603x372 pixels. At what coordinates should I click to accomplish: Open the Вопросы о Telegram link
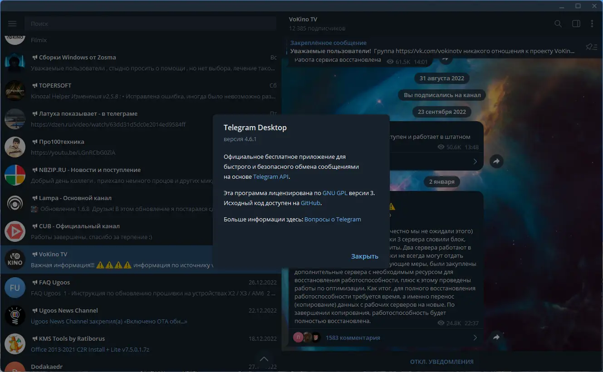pos(333,219)
